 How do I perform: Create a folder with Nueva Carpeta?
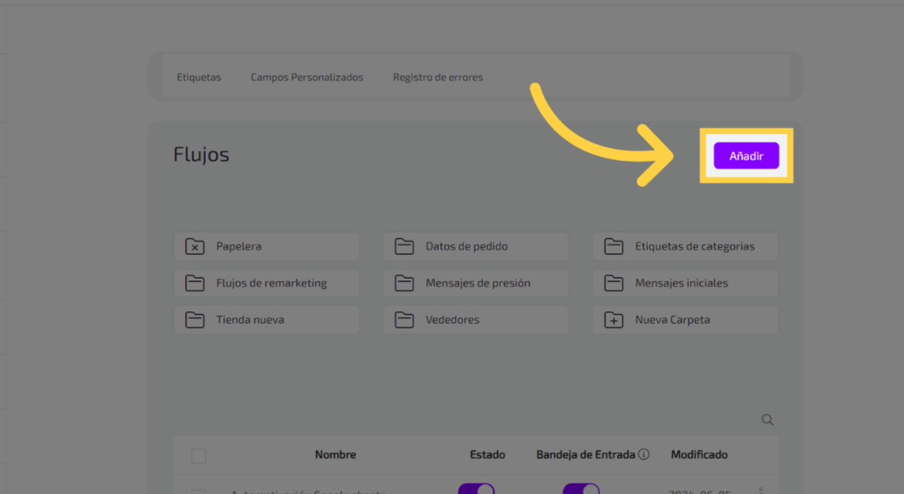[685, 319]
